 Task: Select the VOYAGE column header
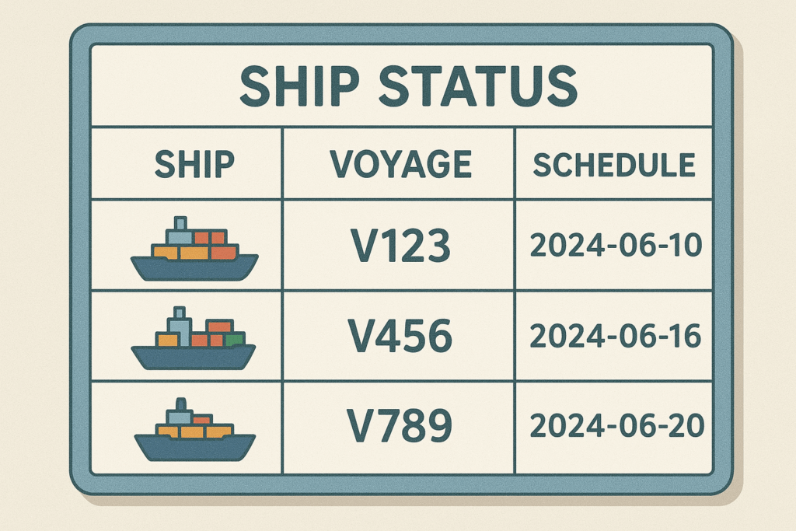pos(400,165)
